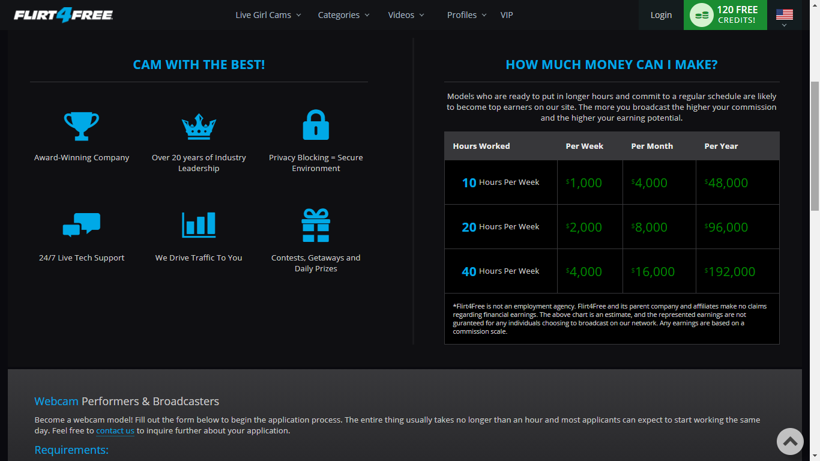Open the Profiles dropdown
This screenshot has height=461, width=820.
(x=467, y=15)
